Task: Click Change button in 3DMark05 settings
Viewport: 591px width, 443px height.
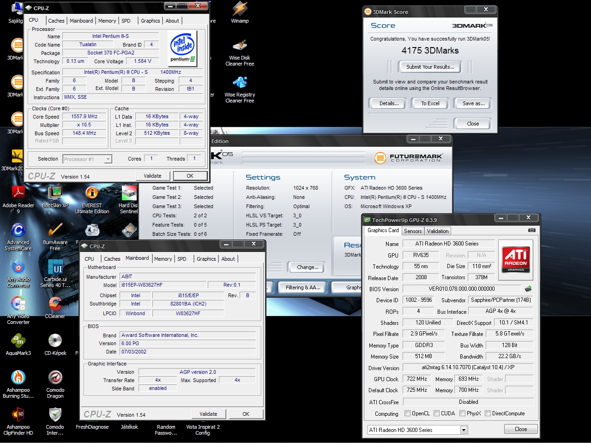Action: click(x=308, y=267)
